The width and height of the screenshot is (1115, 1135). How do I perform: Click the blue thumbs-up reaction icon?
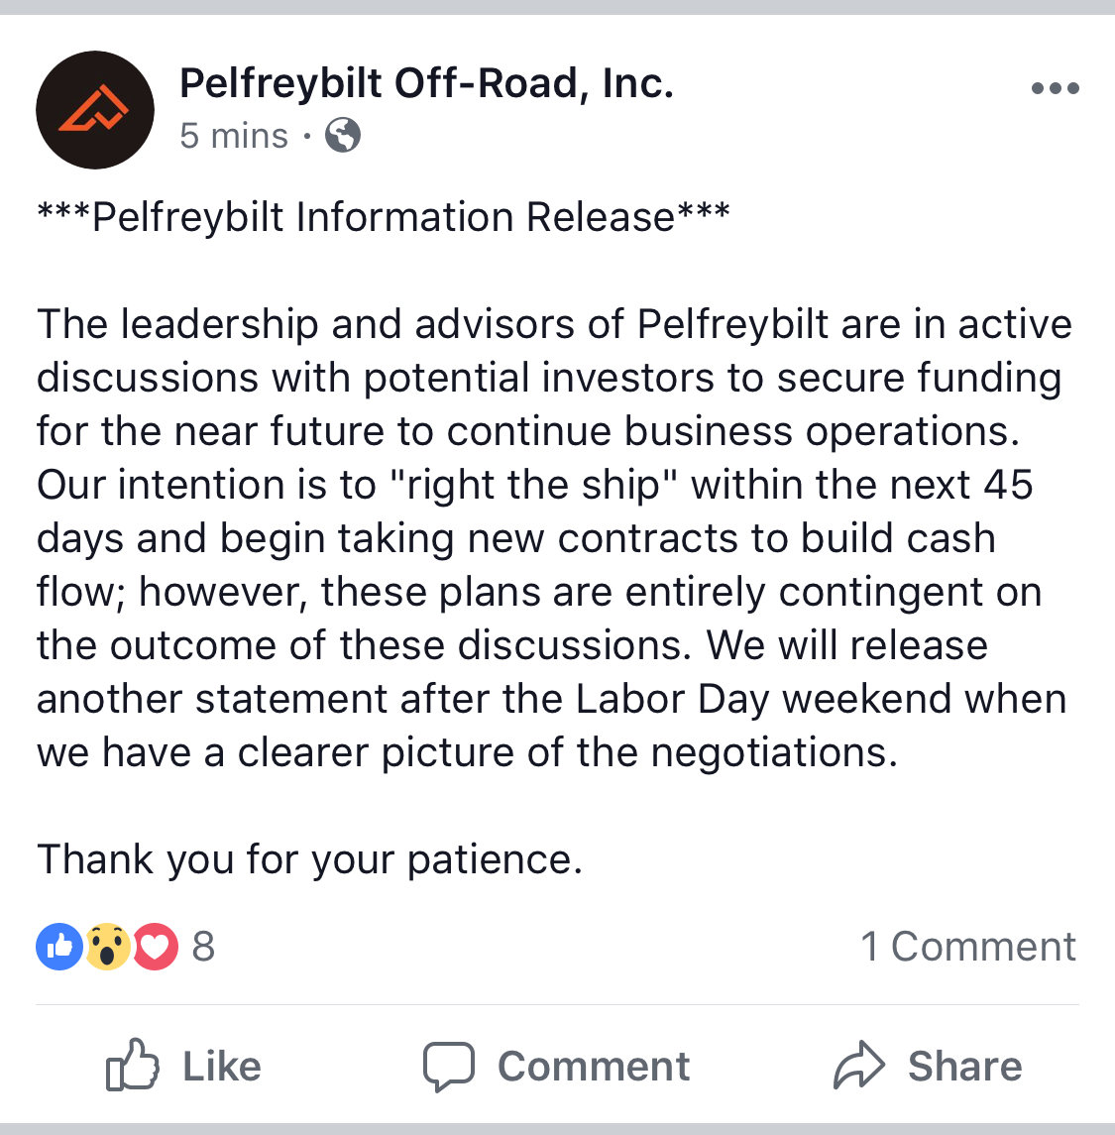(x=59, y=946)
